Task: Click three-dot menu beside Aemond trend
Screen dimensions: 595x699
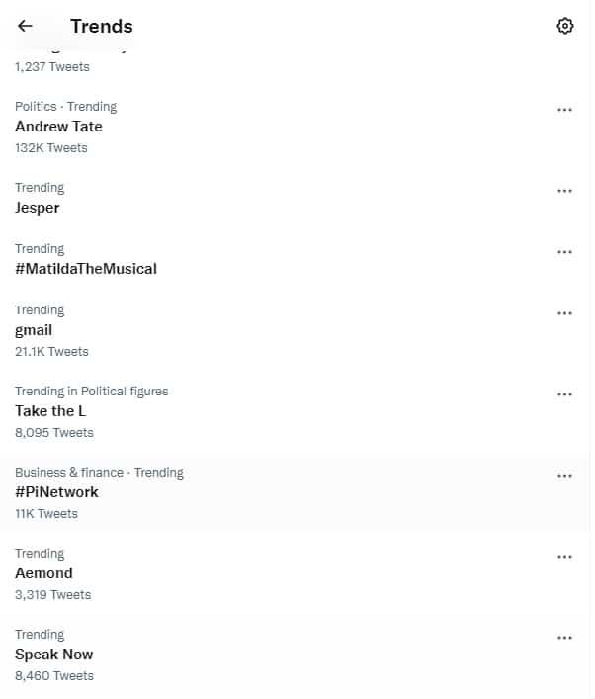Action: click(564, 557)
